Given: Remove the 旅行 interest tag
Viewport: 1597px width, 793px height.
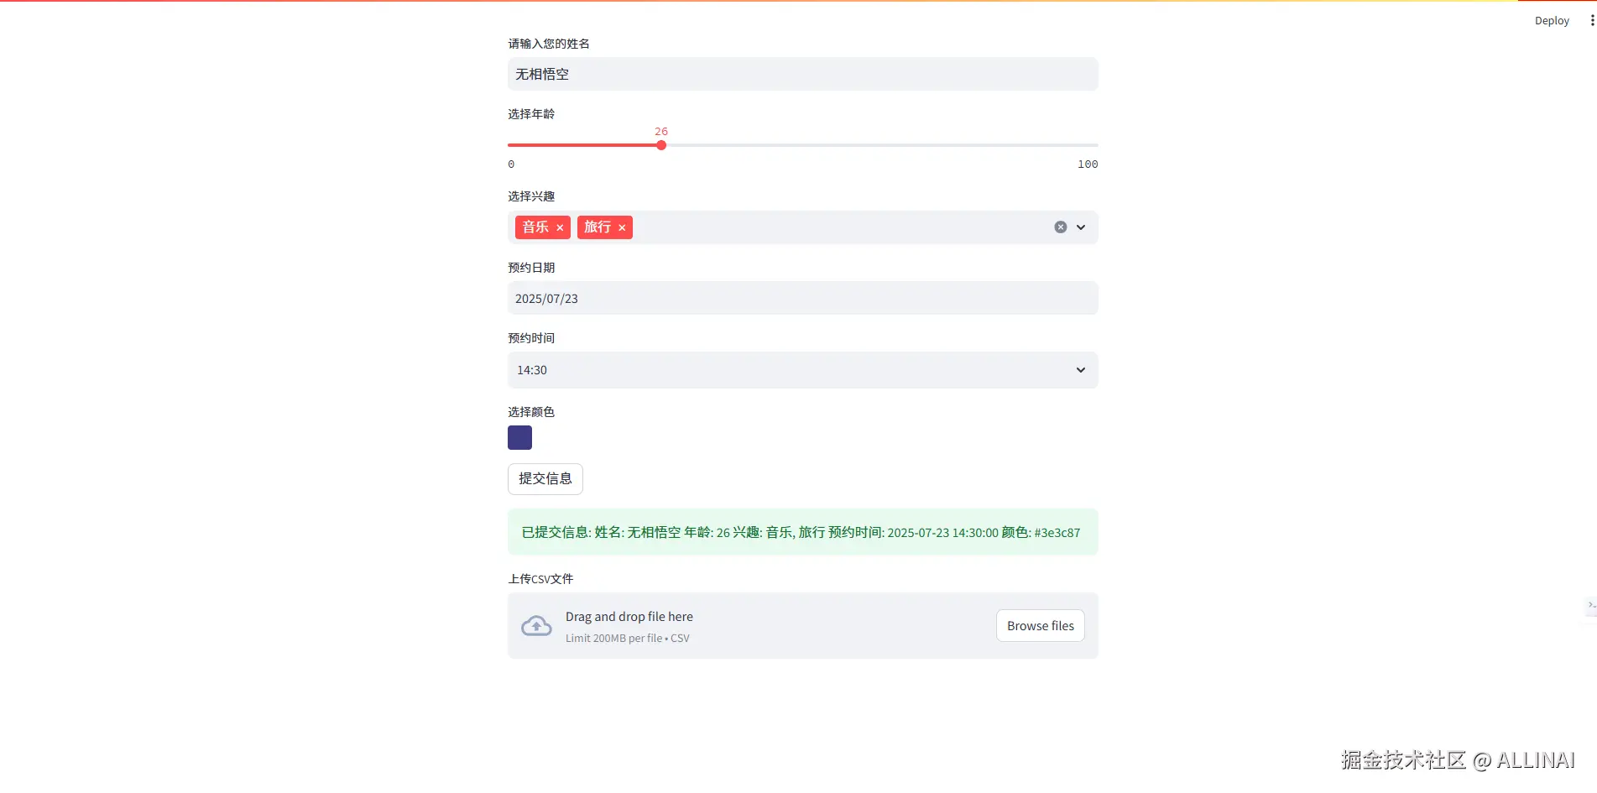Looking at the screenshot, I should (622, 227).
